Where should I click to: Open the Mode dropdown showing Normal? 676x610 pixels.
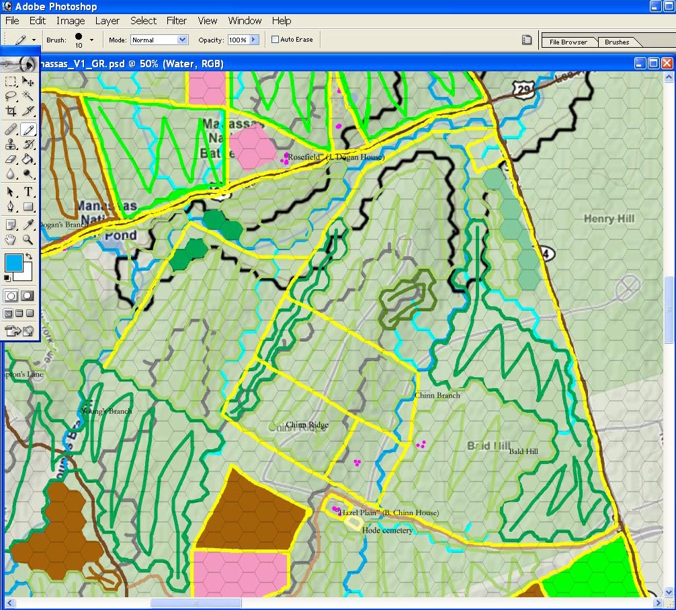[159, 40]
